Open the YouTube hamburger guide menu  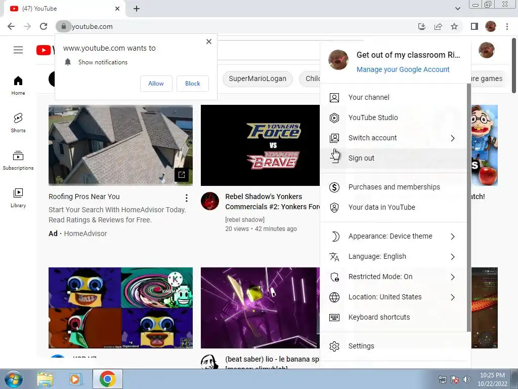pyautogui.click(x=18, y=50)
